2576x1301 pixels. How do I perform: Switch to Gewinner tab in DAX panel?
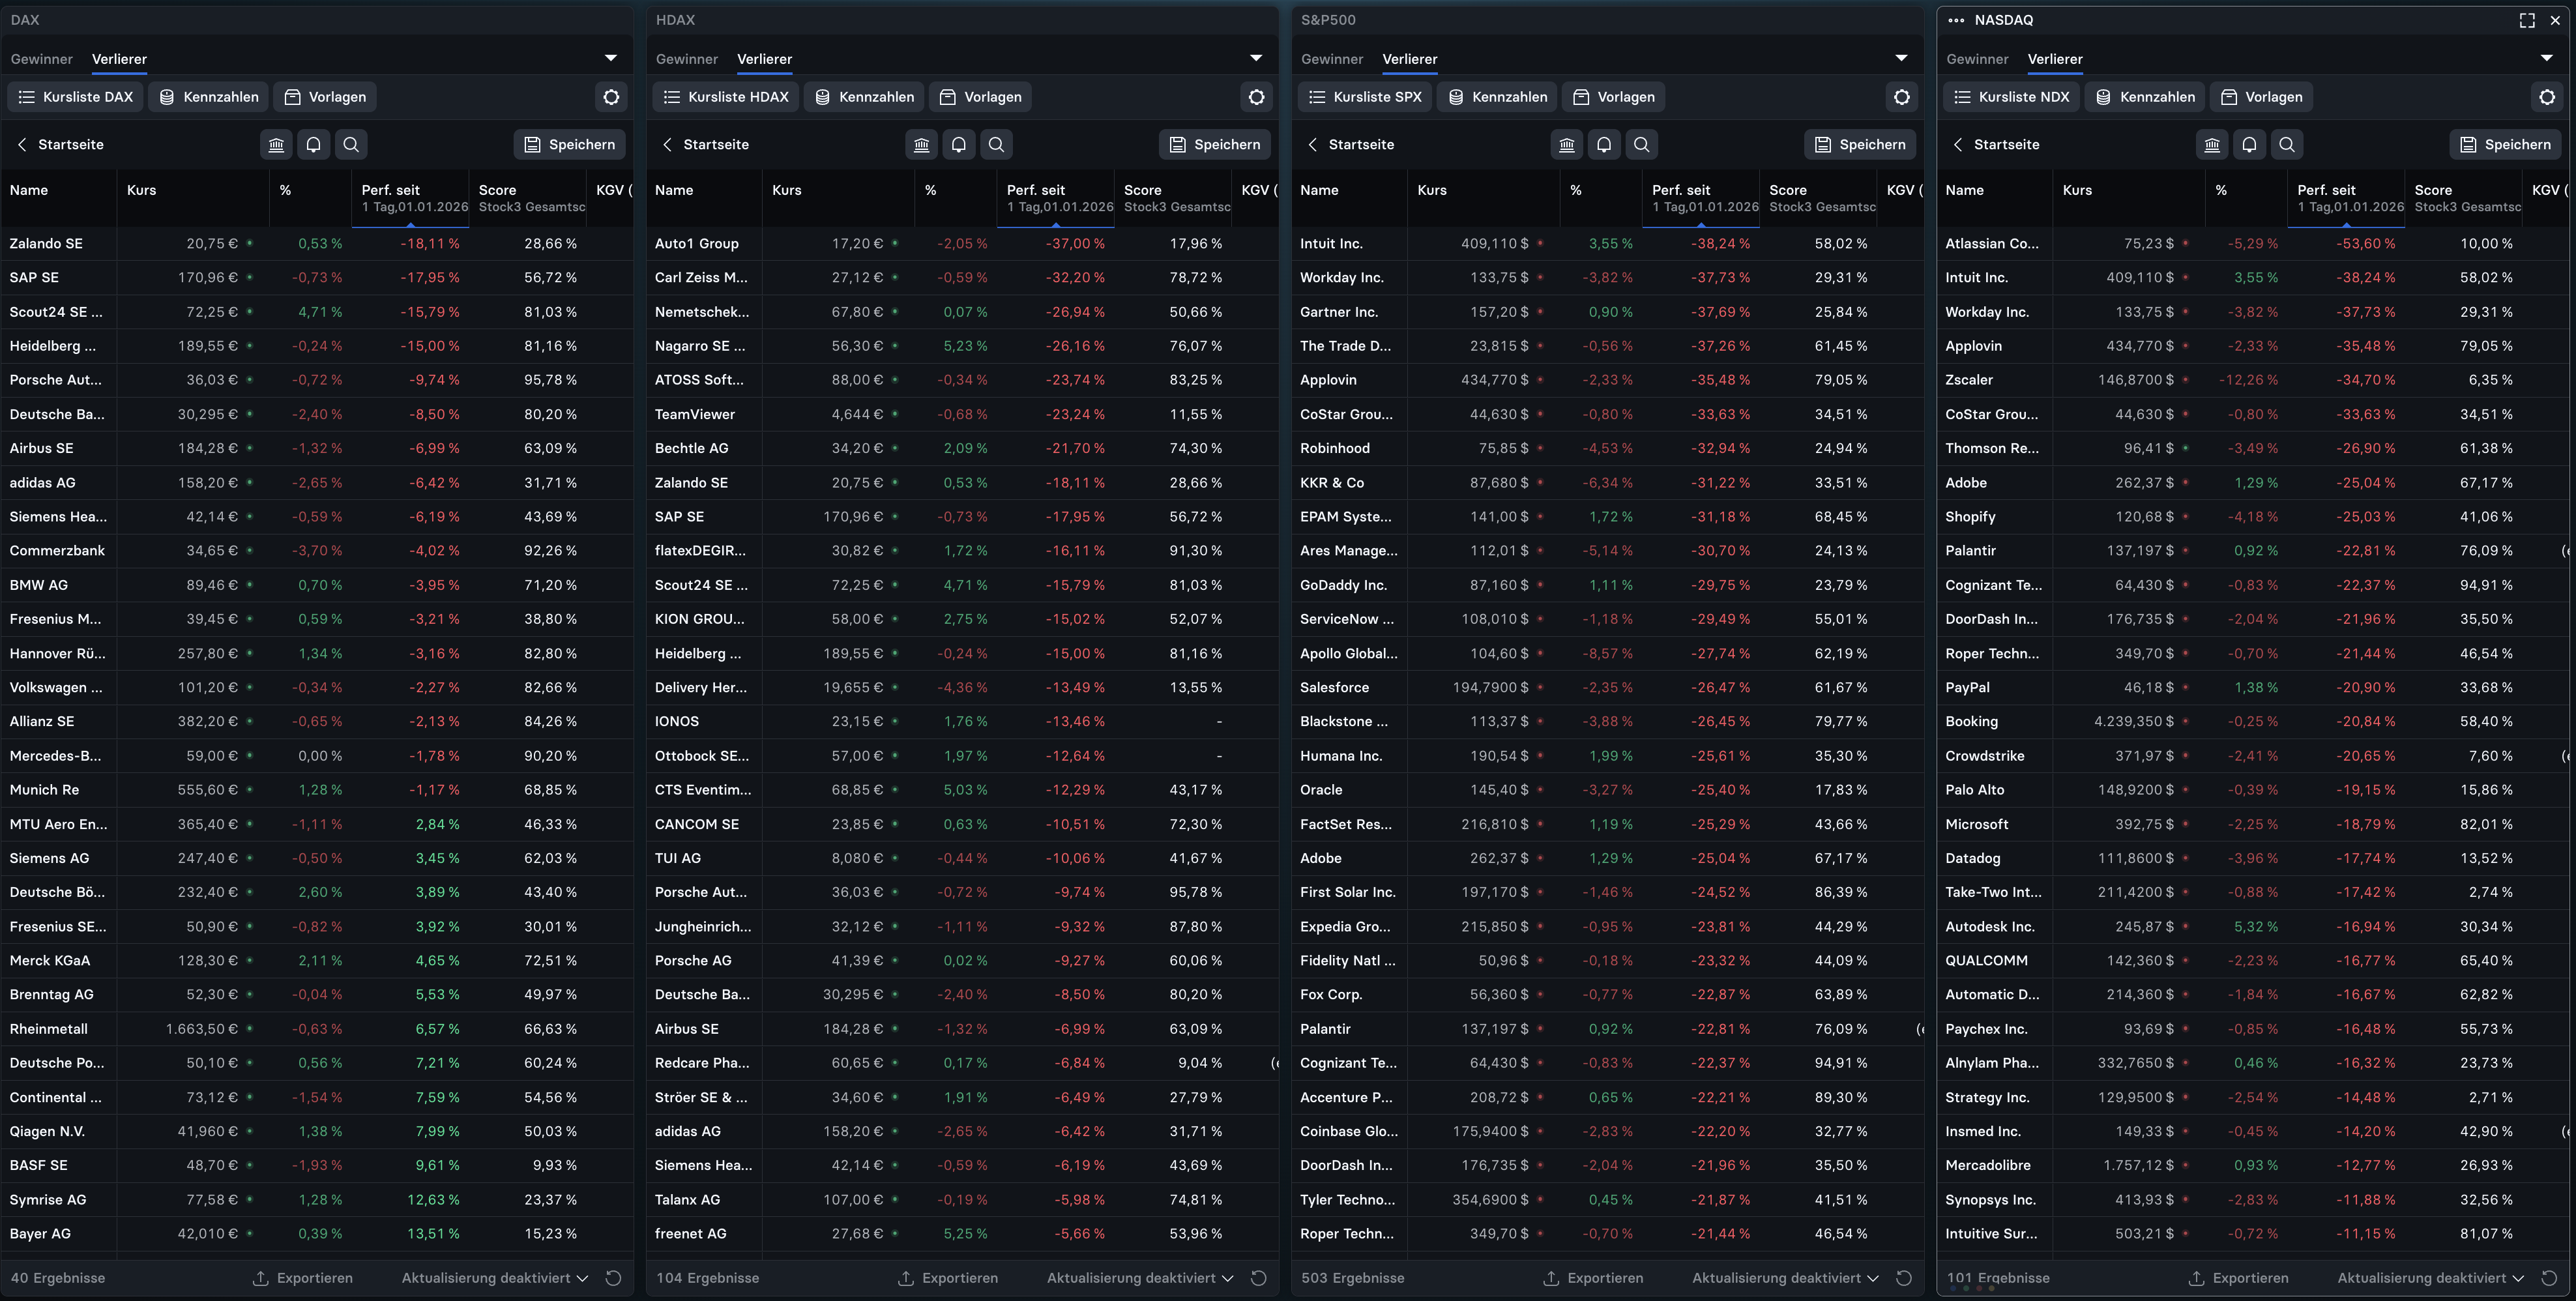(x=41, y=59)
